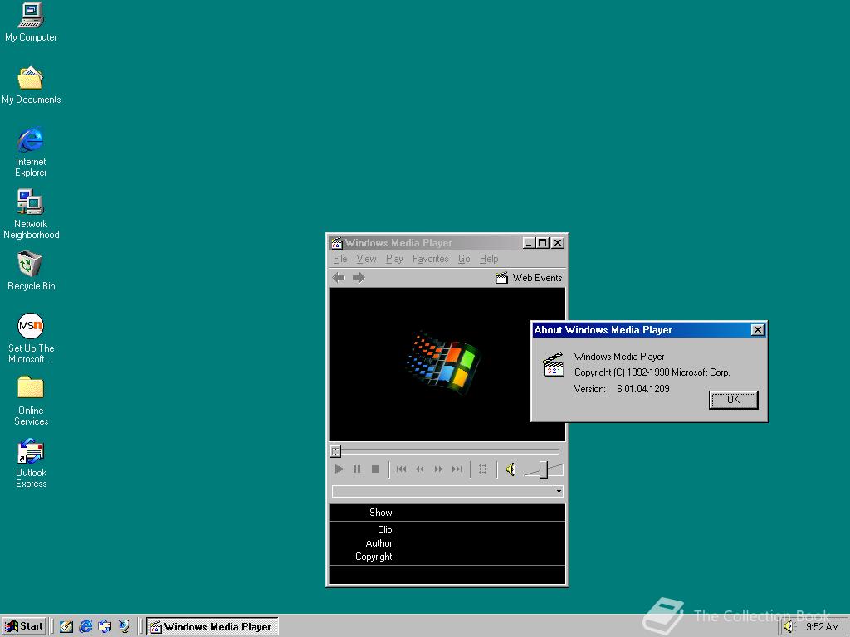Image resolution: width=850 pixels, height=637 pixels.
Task: Click the Clip: label in info panel
Action: click(385, 530)
